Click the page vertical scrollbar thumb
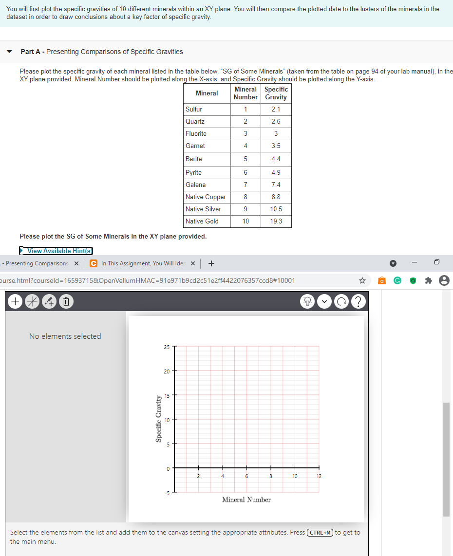The height and width of the screenshot is (556, 453). [446, 459]
